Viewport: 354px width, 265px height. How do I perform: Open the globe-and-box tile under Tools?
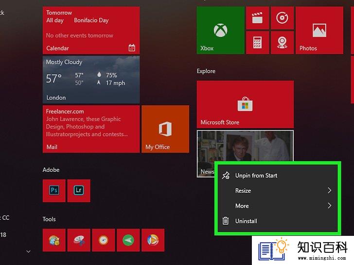tap(54, 240)
